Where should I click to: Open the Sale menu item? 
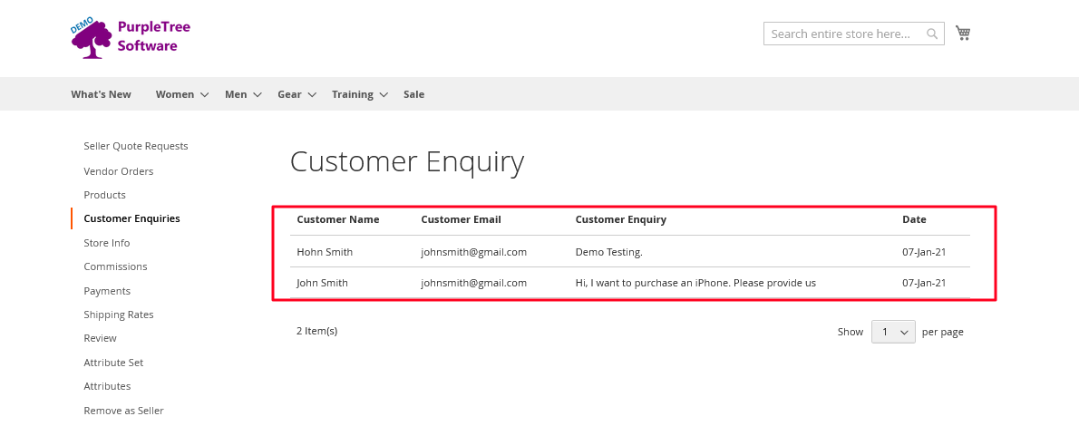pos(413,94)
